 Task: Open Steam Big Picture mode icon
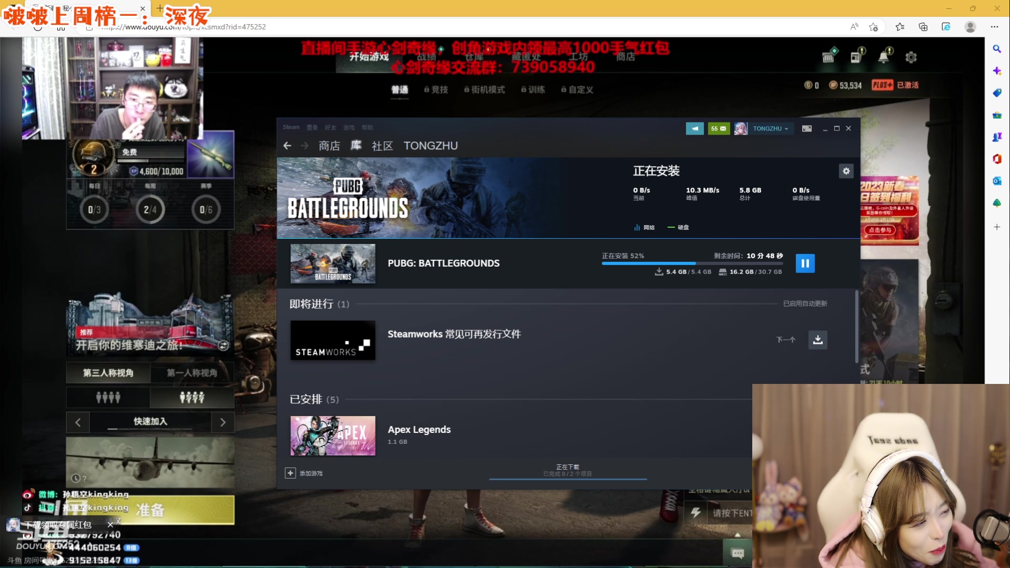pyautogui.click(x=806, y=128)
